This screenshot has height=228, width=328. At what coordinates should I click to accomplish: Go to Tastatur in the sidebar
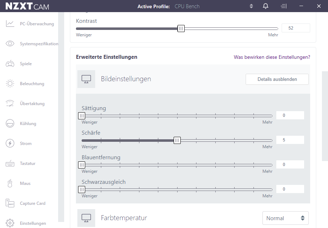(x=27, y=164)
